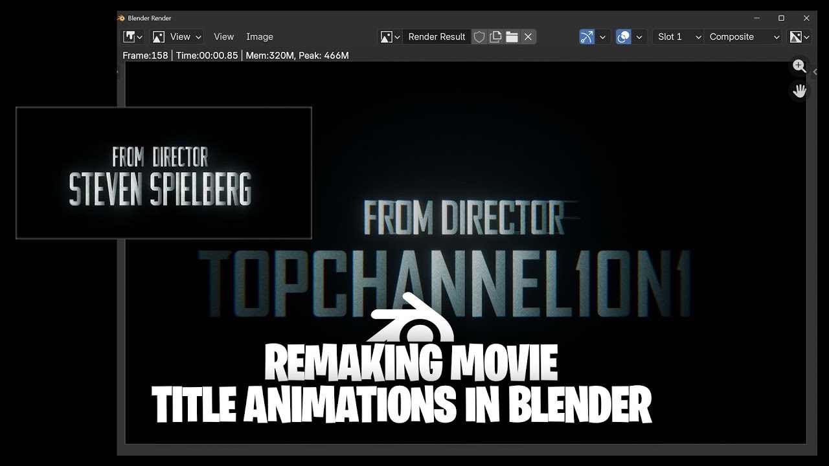
Task: Click the zoom magnifier gizmo
Action: point(799,66)
